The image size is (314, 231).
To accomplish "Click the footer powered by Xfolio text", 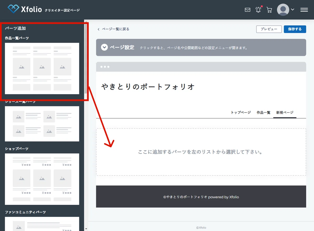I will coord(201,197).
